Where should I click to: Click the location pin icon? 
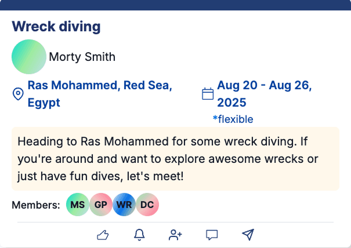(18, 94)
